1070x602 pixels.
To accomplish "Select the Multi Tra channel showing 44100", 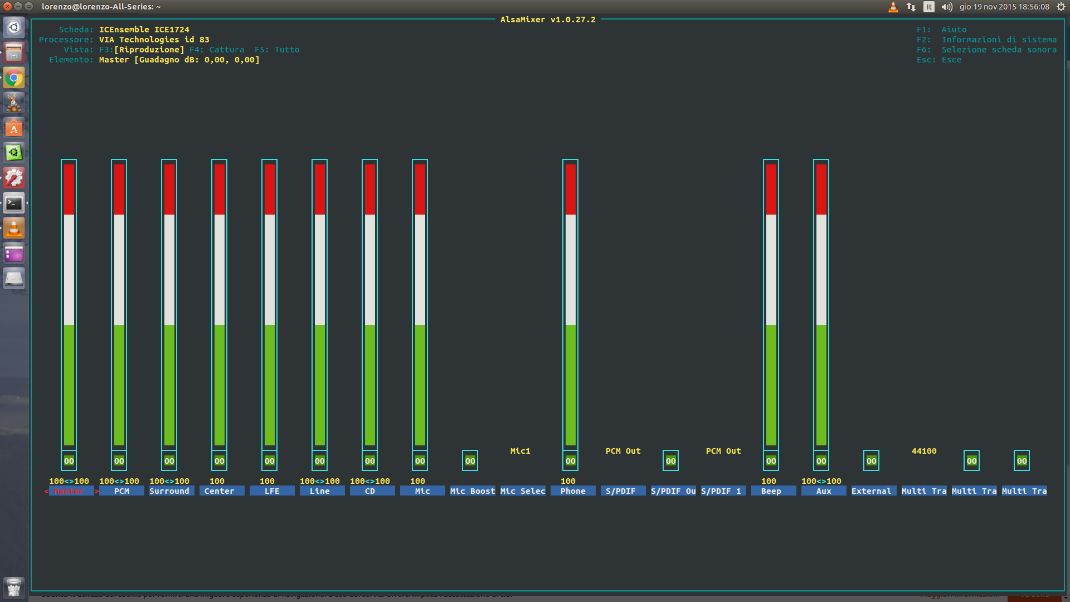I will (923, 491).
